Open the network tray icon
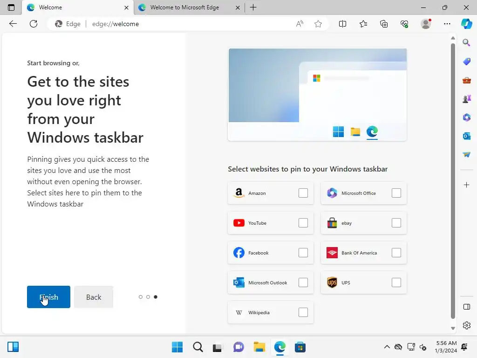477x358 pixels. (411, 347)
